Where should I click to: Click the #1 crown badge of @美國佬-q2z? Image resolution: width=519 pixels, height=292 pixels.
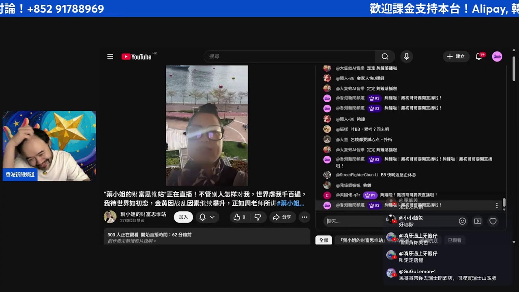tap(370, 195)
